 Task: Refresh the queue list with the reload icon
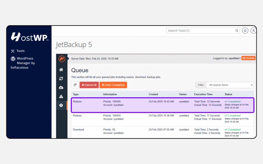click(x=75, y=85)
